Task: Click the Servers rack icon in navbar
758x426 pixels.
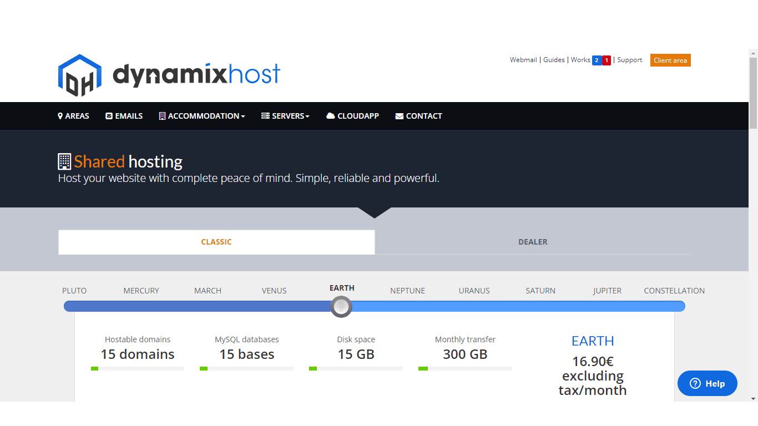Action: (265, 116)
